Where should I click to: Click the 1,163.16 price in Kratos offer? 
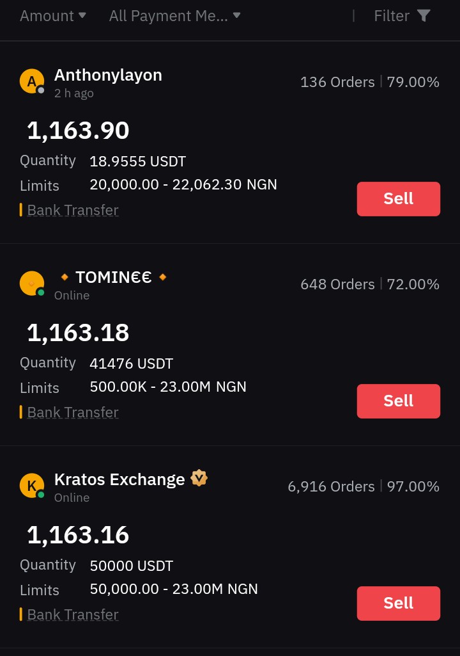coord(78,534)
